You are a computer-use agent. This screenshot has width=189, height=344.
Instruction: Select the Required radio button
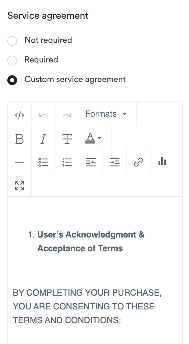pyautogui.click(x=12, y=60)
